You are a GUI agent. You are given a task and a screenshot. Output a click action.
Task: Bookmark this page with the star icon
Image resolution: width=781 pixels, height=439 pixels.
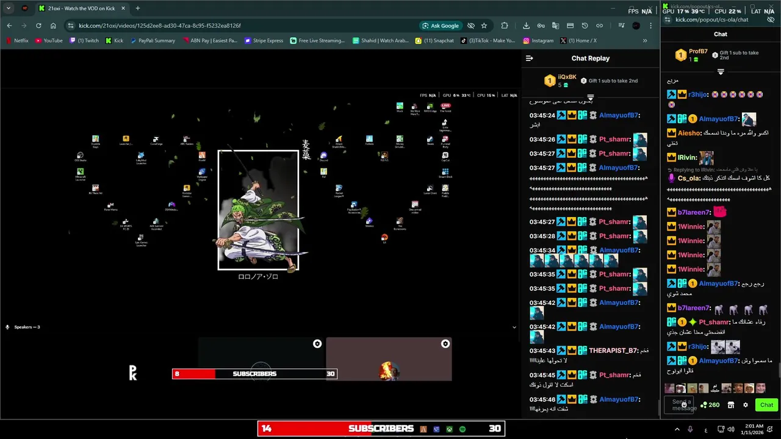pyautogui.click(x=484, y=26)
